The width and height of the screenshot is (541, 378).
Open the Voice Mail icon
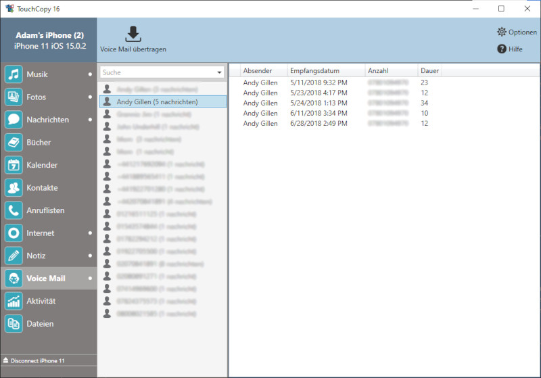(x=14, y=279)
